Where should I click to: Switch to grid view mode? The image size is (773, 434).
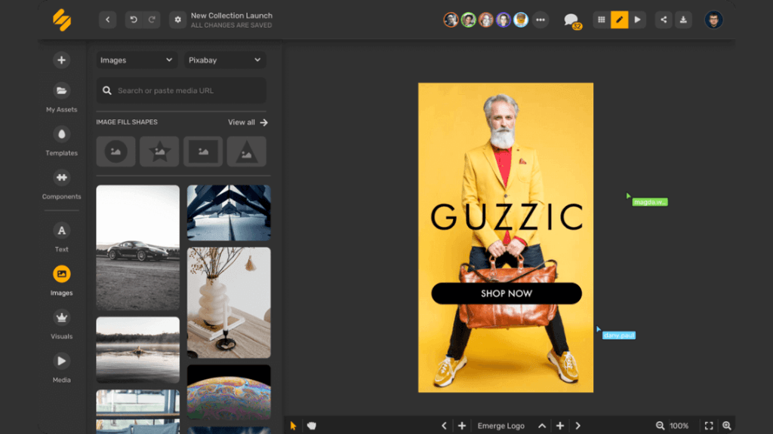click(602, 20)
